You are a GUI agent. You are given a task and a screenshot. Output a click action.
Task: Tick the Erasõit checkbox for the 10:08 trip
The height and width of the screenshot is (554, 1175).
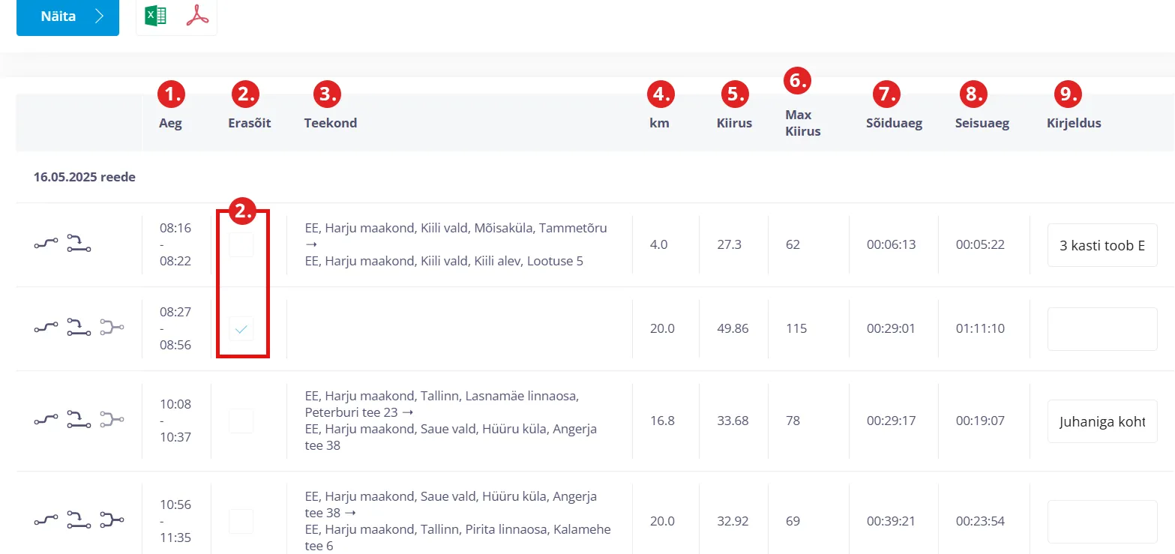(x=241, y=421)
